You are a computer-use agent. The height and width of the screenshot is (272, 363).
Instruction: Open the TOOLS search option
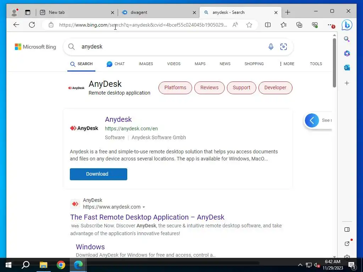pos(316,64)
